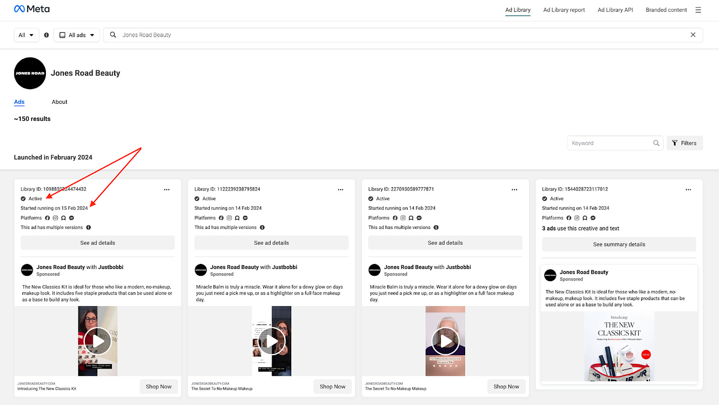Click '~150 results' text
Screen dimensions: 719x405
32,119
